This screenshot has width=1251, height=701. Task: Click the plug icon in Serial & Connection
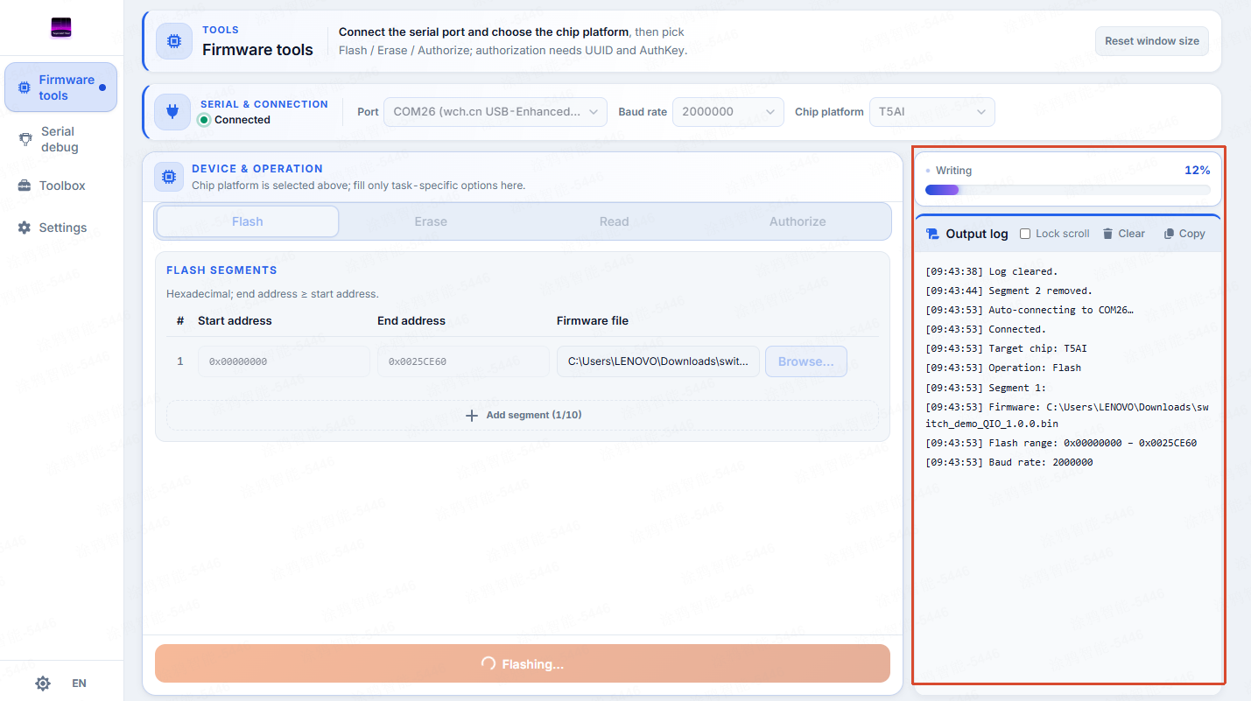pos(172,112)
